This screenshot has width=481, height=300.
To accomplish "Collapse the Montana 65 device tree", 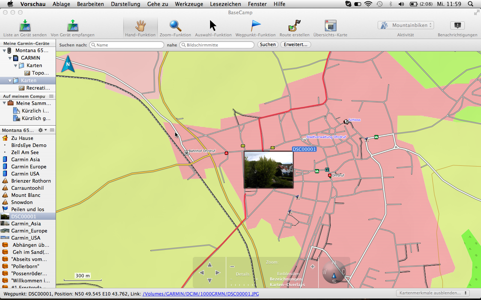I will pos(5,51).
